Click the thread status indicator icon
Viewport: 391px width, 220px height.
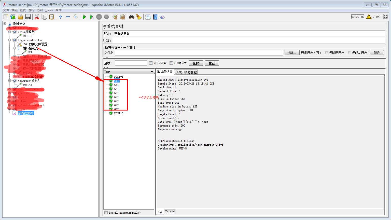click(385, 17)
